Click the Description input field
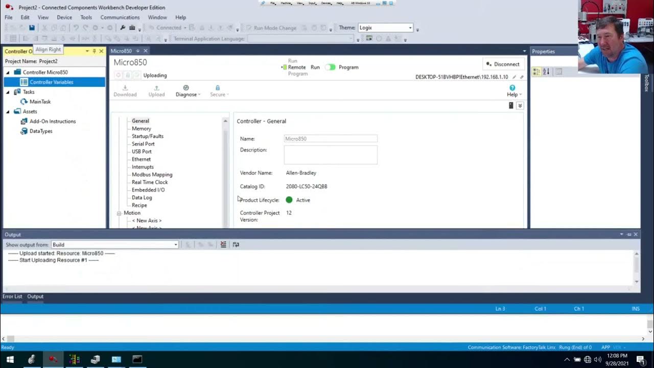The width and height of the screenshot is (654, 368). coord(331,155)
